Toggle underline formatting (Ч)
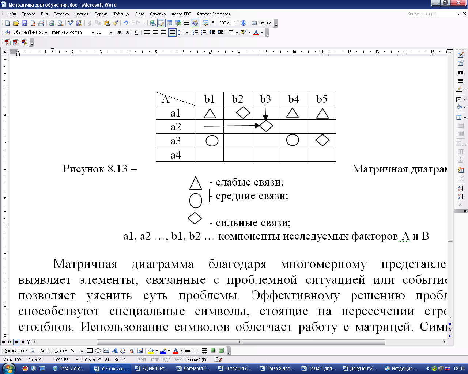Image resolution: width=468 pixels, height=374 pixels. pos(136,33)
